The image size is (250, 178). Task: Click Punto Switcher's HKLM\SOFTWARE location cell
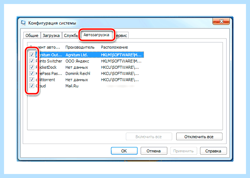[x=121, y=61]
